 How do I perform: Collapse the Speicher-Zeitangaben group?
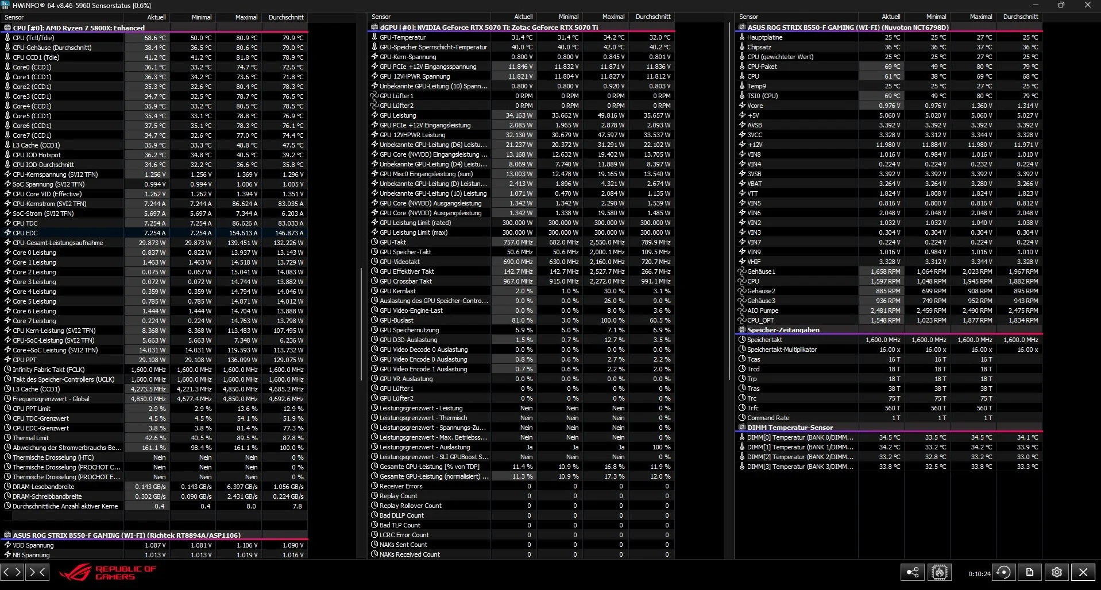point(742,330)
